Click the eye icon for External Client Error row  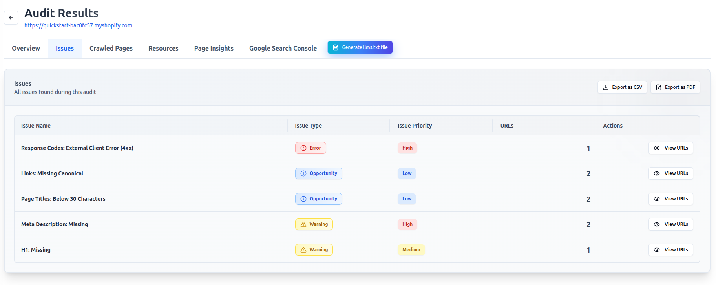pyautogui.click(x=656, y=148)
